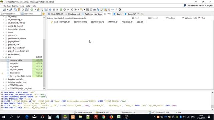
Task: Switch to the Host: 127.0.0.1 tab
Action: tap(56, 14)
